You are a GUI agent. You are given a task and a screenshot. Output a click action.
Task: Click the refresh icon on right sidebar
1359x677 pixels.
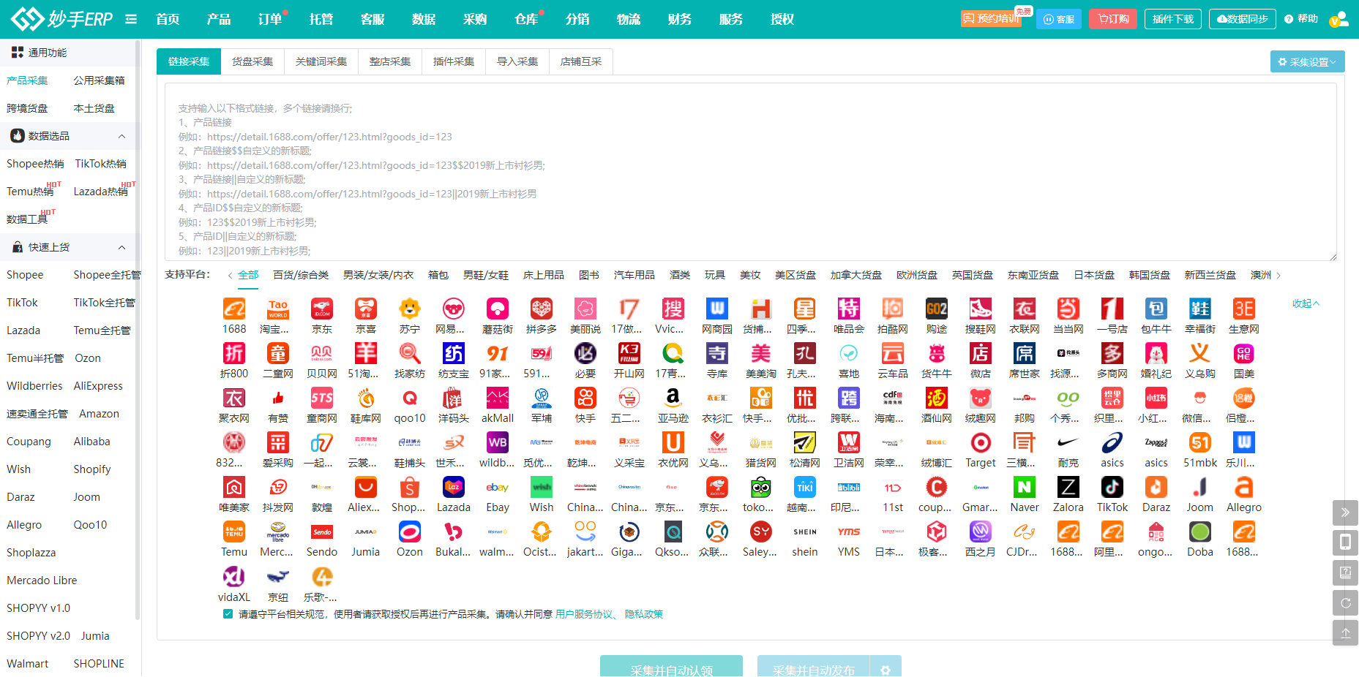[1345, 603]
